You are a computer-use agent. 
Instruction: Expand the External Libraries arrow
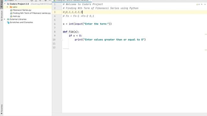(5, 19)
